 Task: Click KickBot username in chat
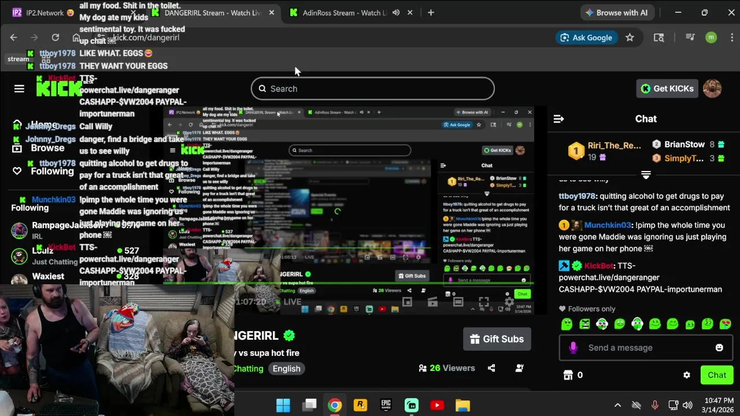point(598,266)
